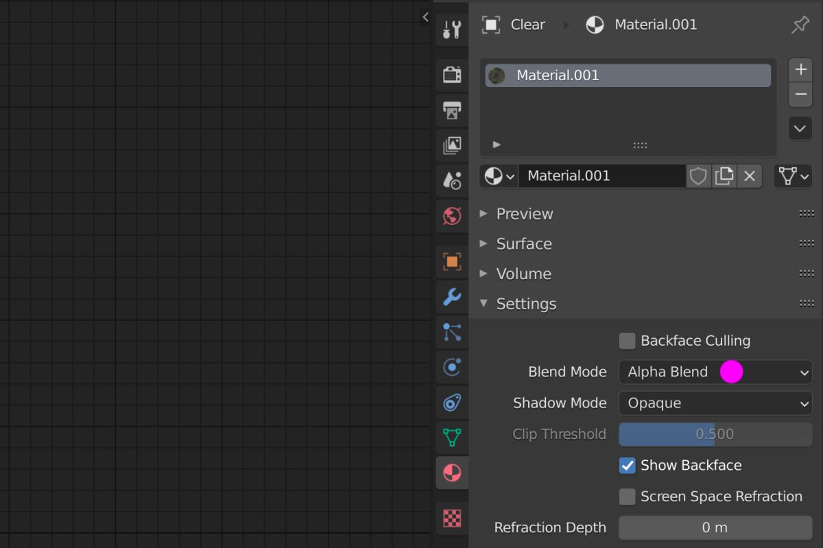Click Material.001 text in breadcrumb
Viewport: 823px width, 548px height.
[x=656, y=25]
